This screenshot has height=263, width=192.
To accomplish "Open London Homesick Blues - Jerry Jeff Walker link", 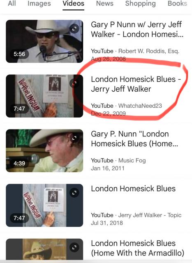I will pos(136,84).
